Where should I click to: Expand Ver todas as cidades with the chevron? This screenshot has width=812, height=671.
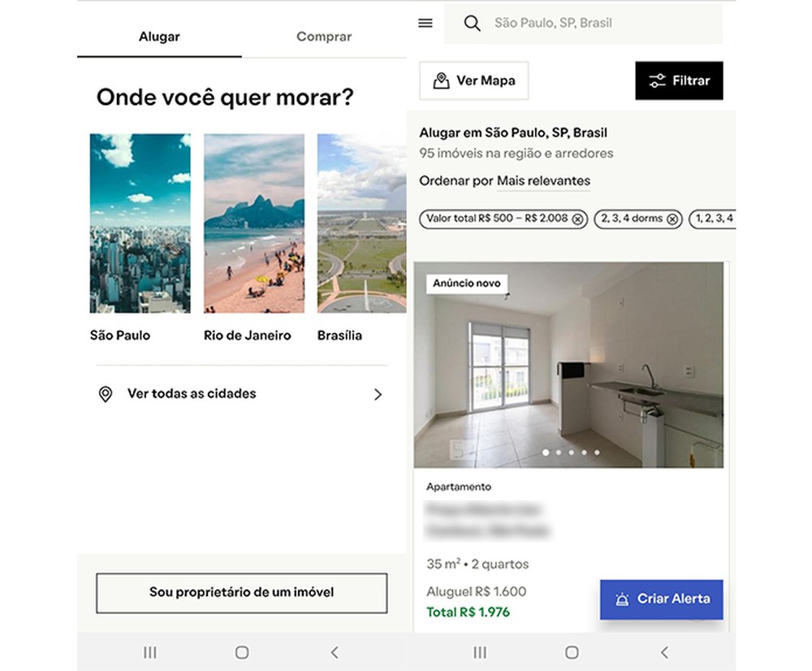point(378,394)
